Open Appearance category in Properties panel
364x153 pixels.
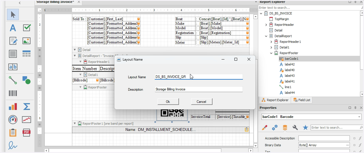[265, 128]
